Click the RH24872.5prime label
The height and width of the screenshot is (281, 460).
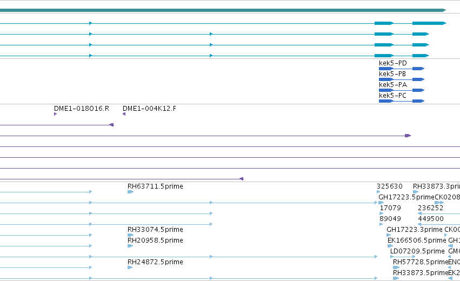[155, 262]
